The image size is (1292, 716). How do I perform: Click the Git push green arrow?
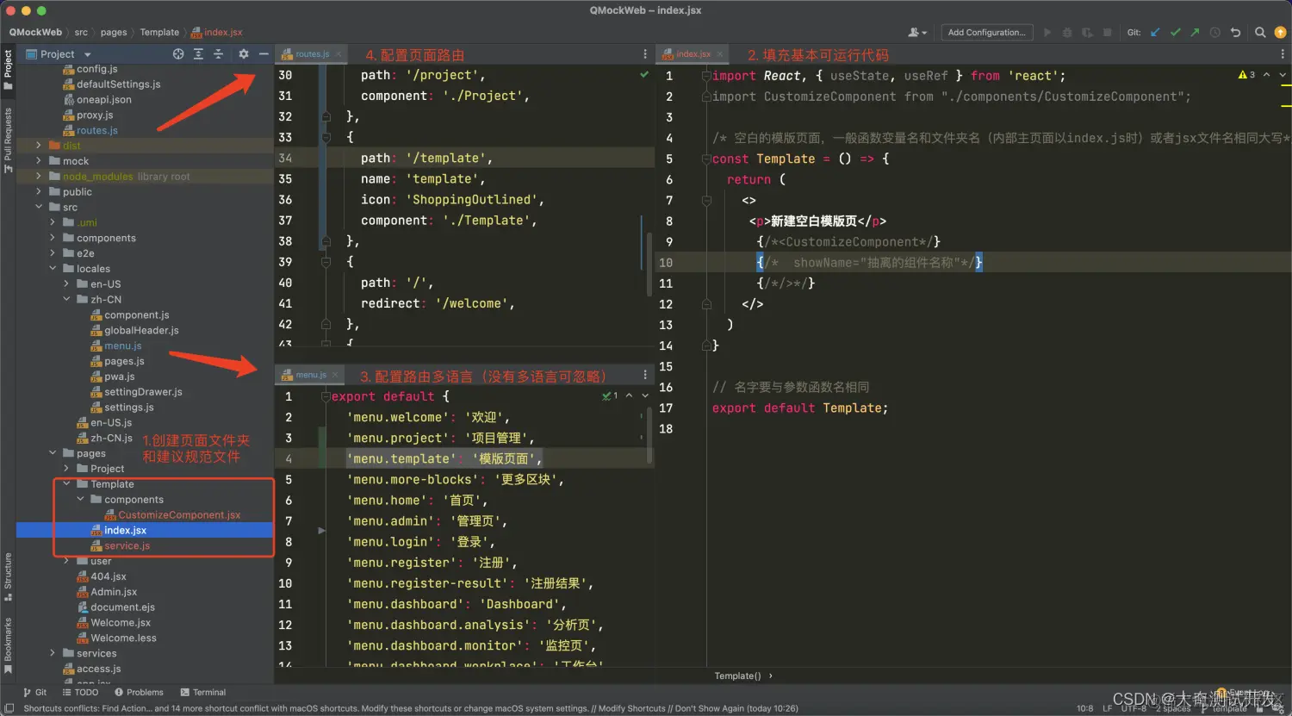pos(1195,33)
